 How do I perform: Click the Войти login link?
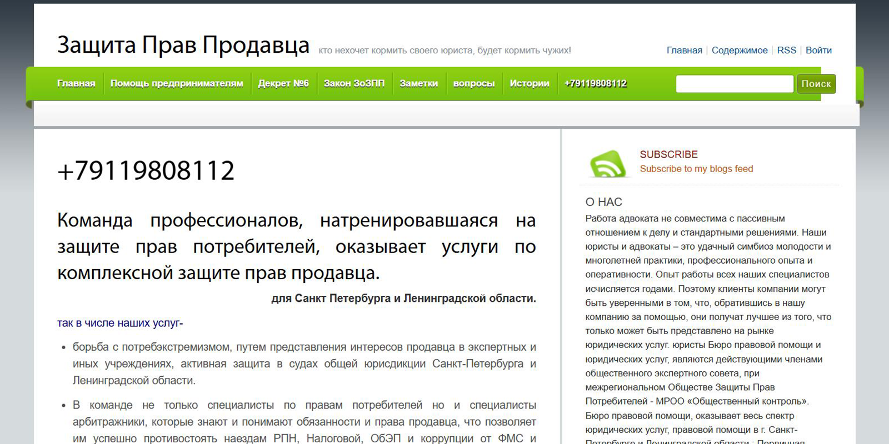tap(818, 51)
